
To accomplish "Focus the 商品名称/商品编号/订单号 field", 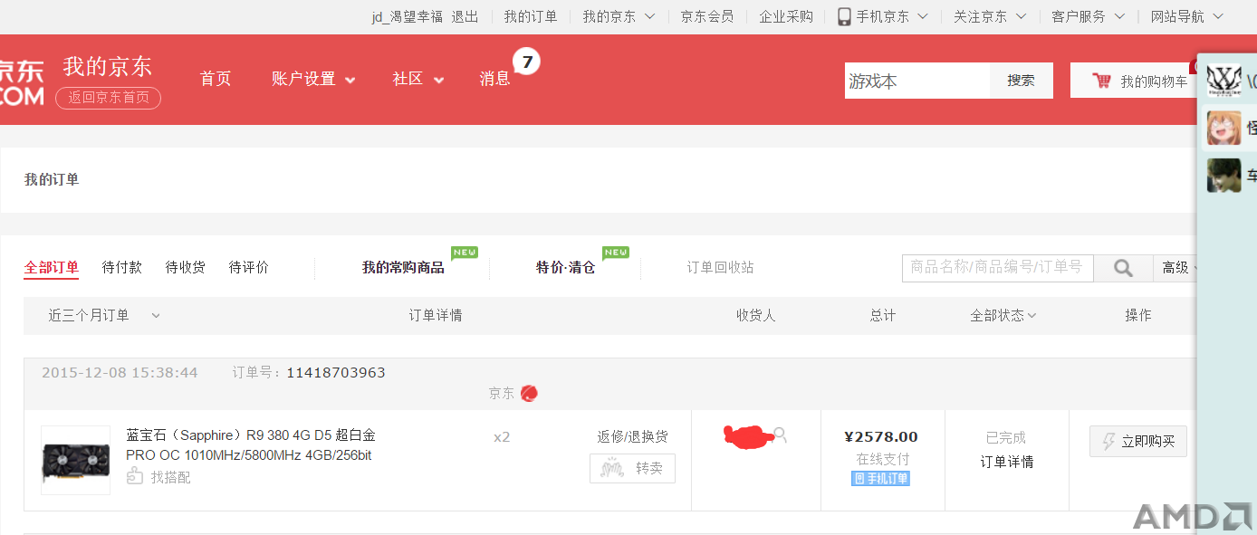I will (x=998, y=268).
